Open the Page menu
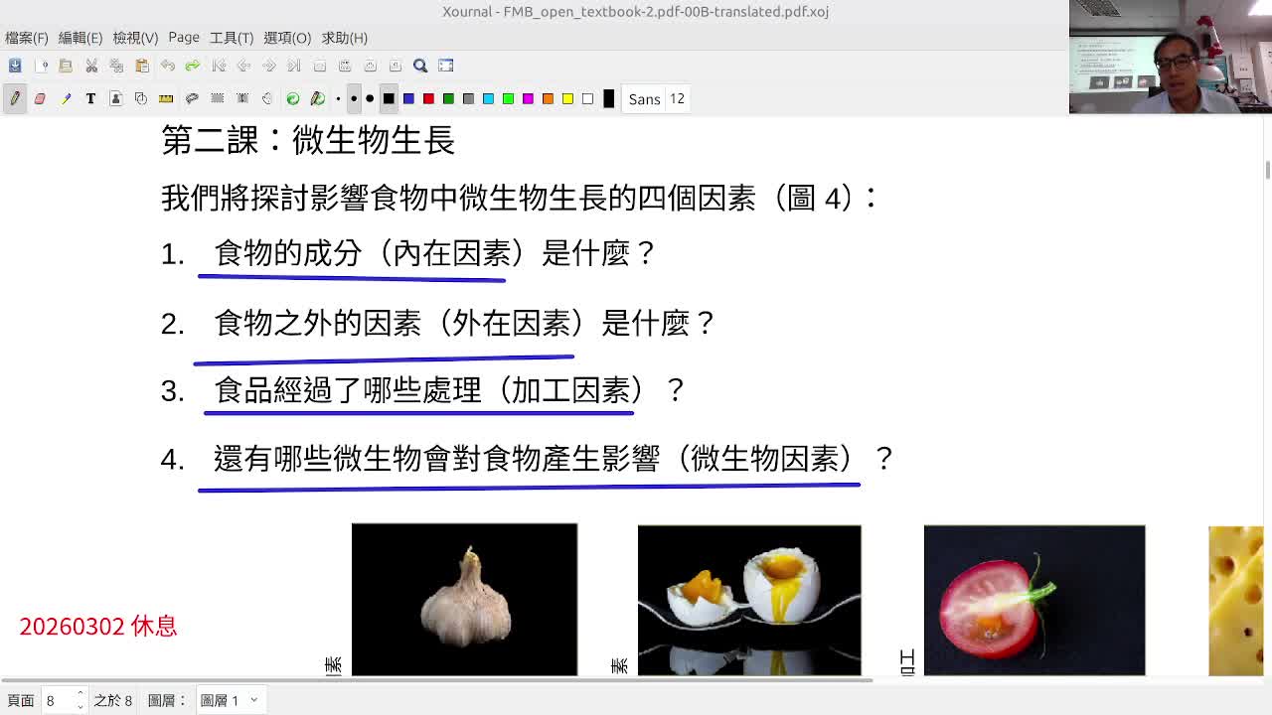The image size is (1272, 715). (184, 38)
